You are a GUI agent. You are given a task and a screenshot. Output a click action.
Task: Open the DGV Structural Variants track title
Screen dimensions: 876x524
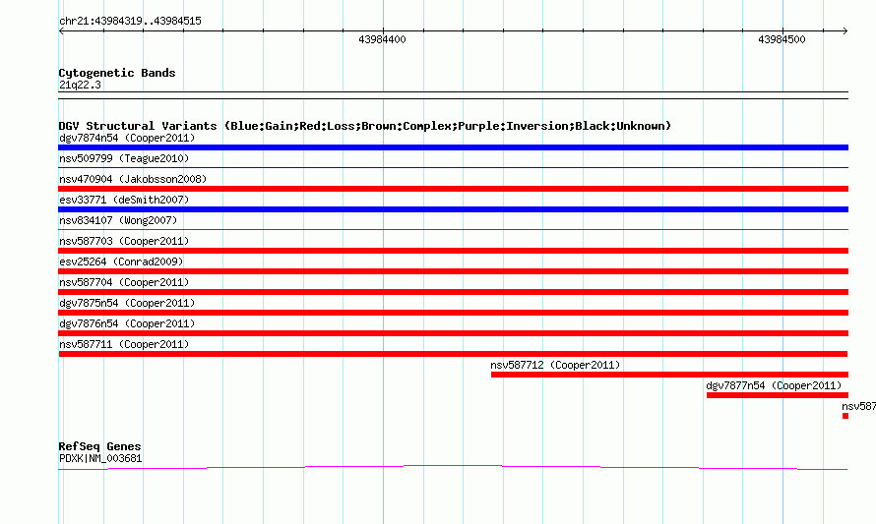tap(365, 126)
